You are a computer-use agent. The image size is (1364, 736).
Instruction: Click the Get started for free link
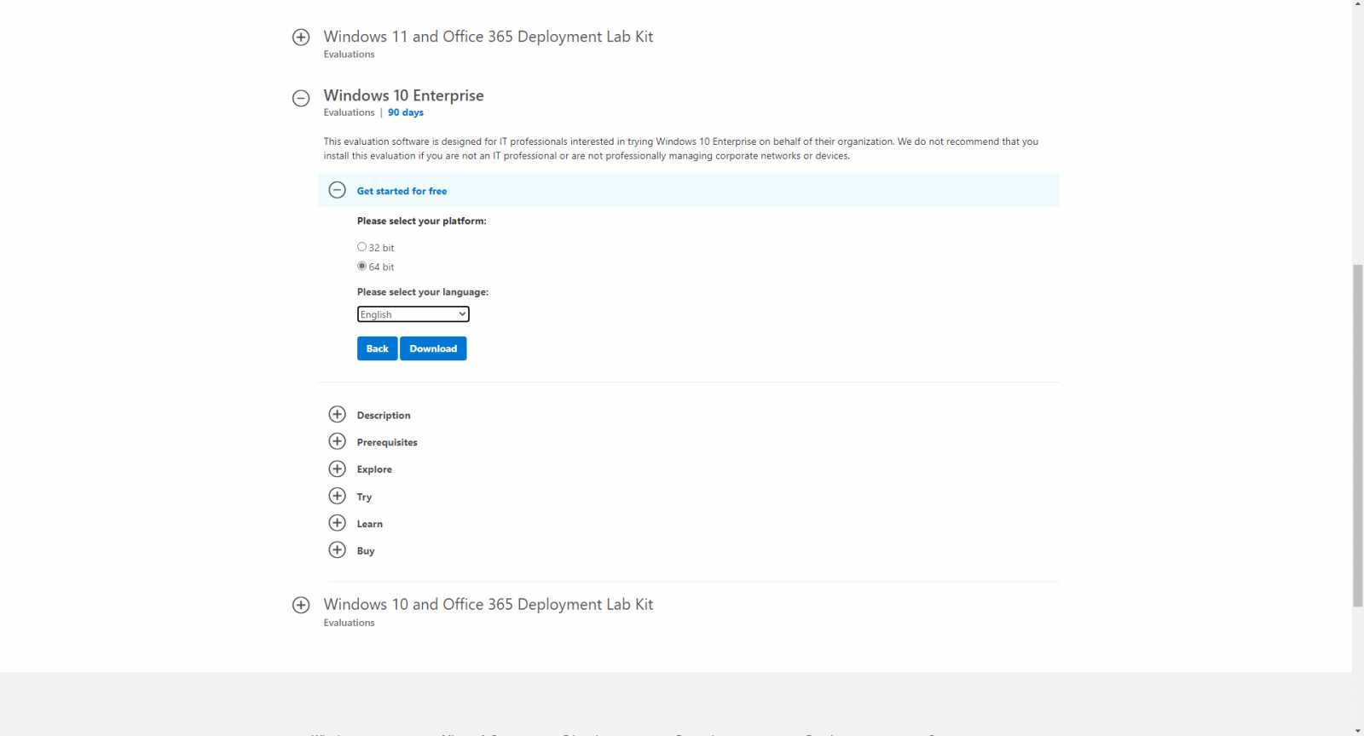[x=402, y=191]
